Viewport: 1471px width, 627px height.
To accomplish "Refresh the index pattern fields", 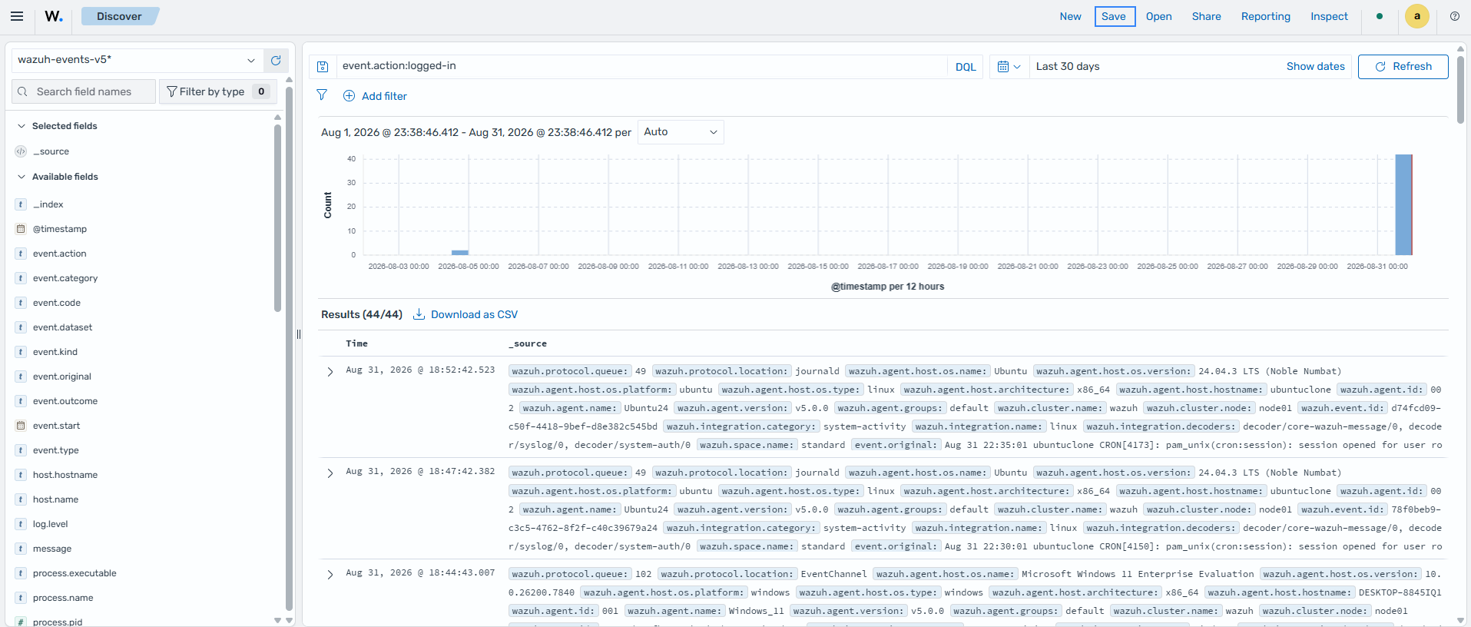I will click(276, 60).
